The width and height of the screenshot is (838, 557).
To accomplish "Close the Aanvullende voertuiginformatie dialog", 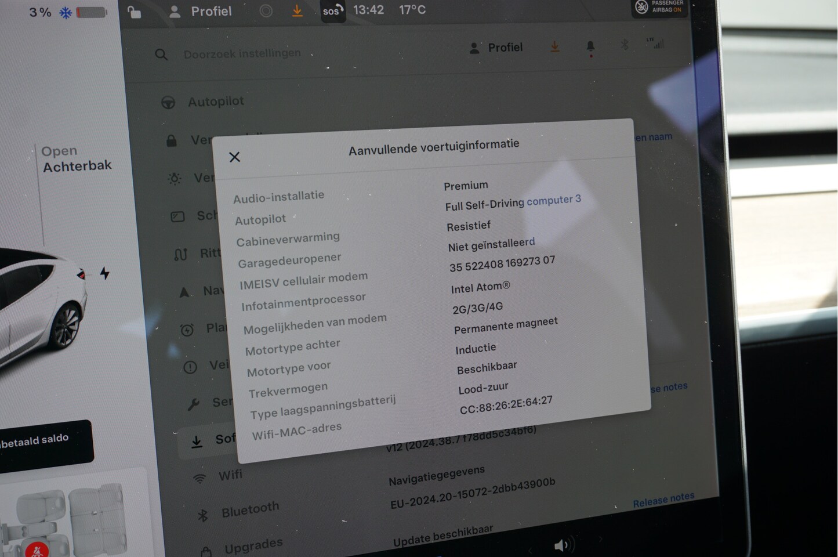I will click(x=234, y=157).
